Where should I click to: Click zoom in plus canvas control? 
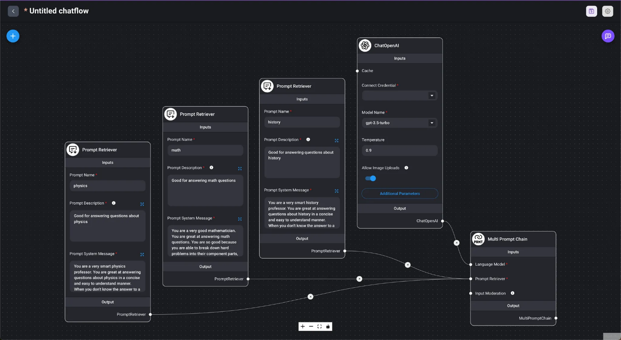(303, 326)
